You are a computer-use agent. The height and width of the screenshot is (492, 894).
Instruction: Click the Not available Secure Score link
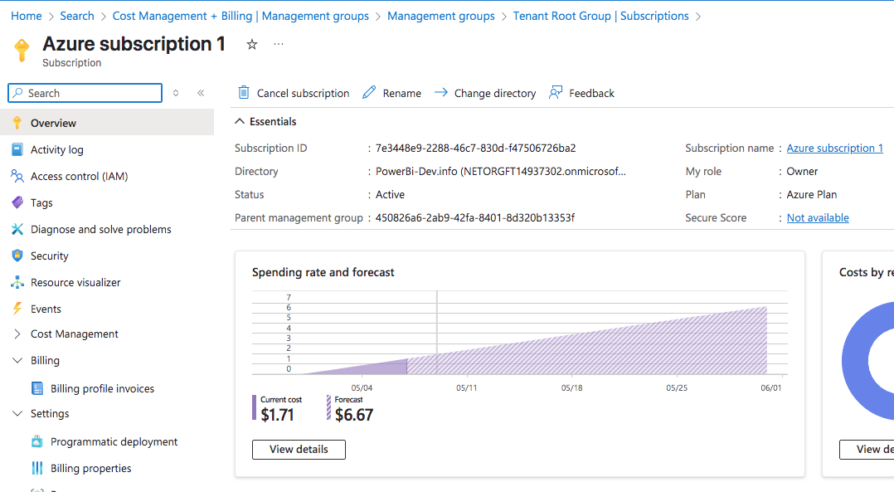click(818, 217)
